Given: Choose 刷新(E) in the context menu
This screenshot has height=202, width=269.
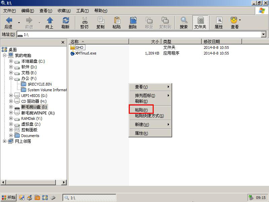Looking at the screenshot, I should [x=150, y=101].
